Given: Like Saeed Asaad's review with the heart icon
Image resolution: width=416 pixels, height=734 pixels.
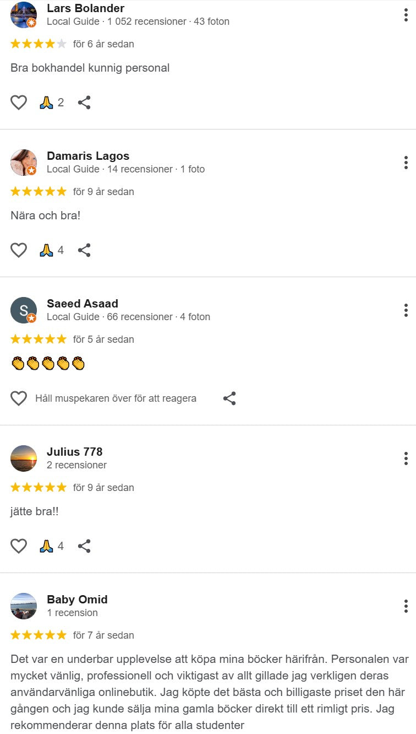Looking at the screenshot, I should click(x=19, y=398).
